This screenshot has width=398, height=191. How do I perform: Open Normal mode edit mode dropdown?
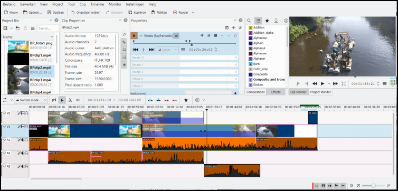(31, 100)
